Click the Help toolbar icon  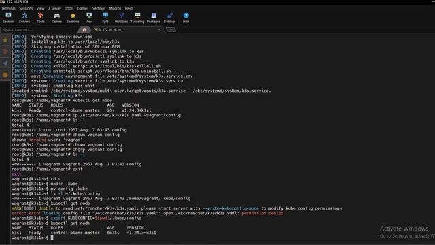(x=186, y=18)
